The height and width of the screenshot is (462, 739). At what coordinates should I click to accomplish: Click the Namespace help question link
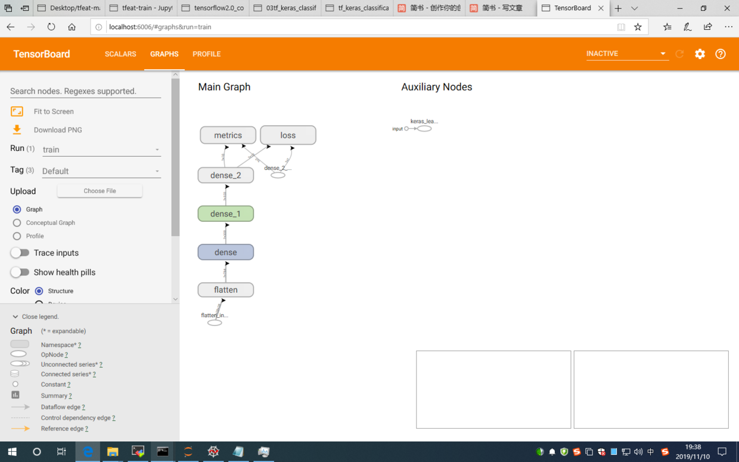point(79,345)
